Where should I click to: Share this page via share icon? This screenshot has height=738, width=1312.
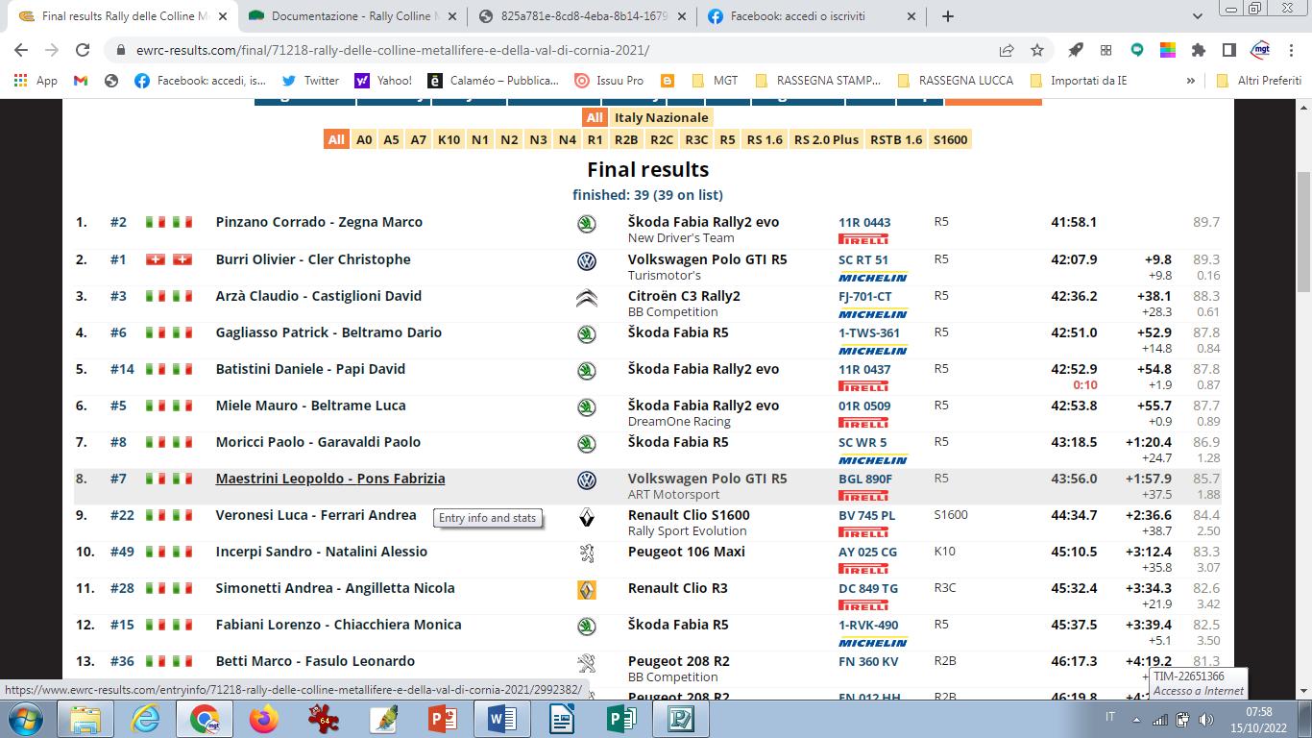[x=1007, y=50]
